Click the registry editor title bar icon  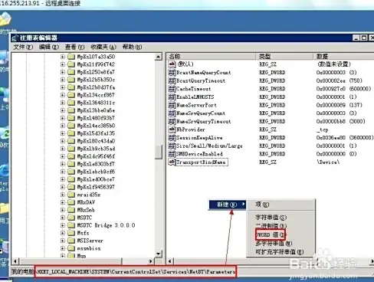coord(15,38)
